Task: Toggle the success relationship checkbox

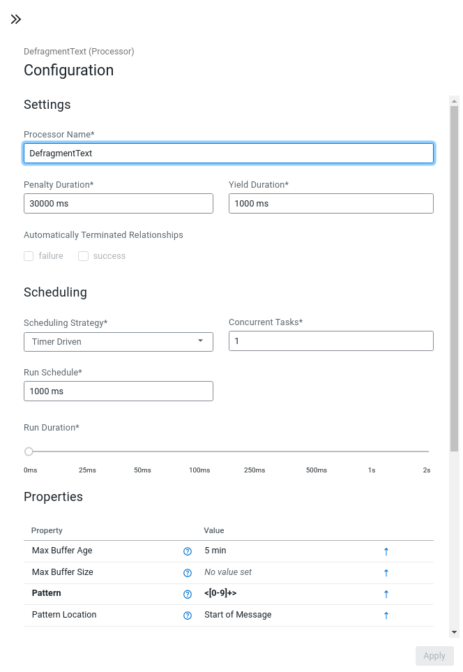Action: [x=83, y=256]
